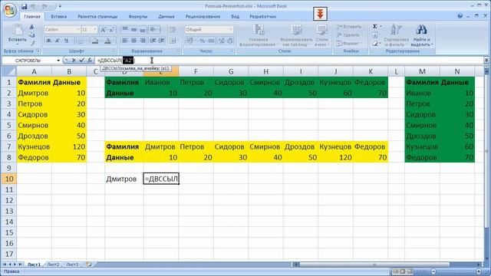Screen dimensions: 491x276
Task: Open the Calibri font name dropdown
Action: [x=78, y=29]
